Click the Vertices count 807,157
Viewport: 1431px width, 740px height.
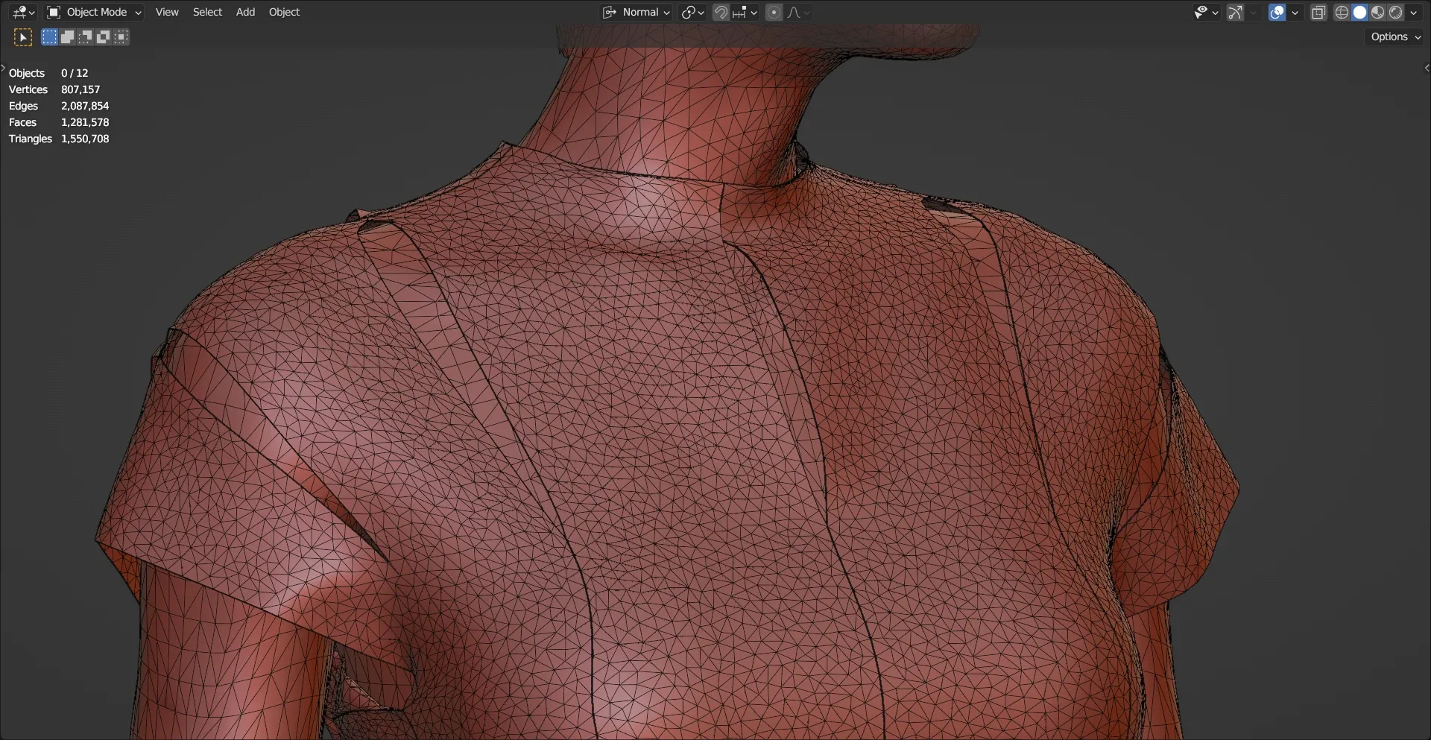click(x=80, y=89)
